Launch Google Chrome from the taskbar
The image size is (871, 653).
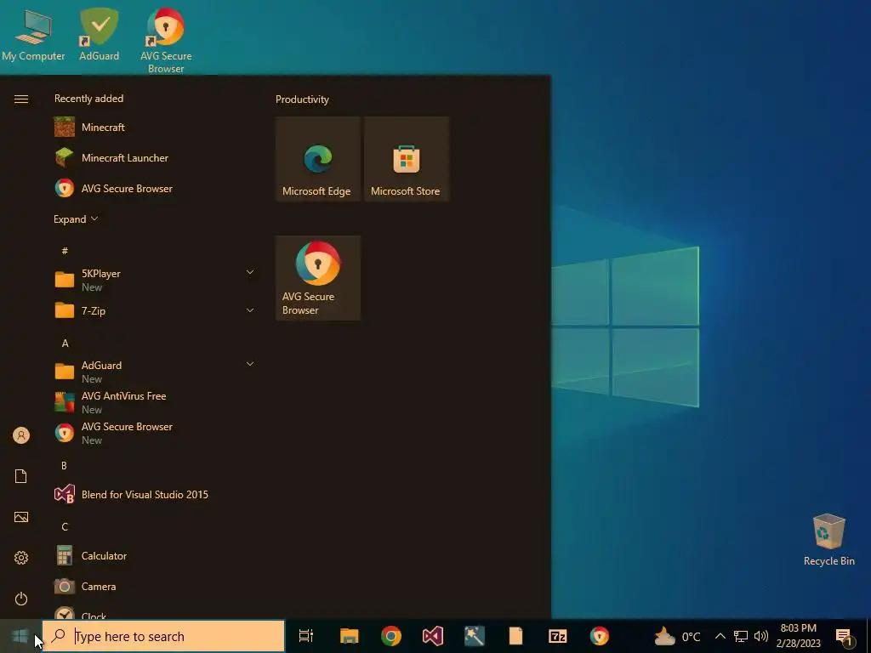tap(391, 636)
